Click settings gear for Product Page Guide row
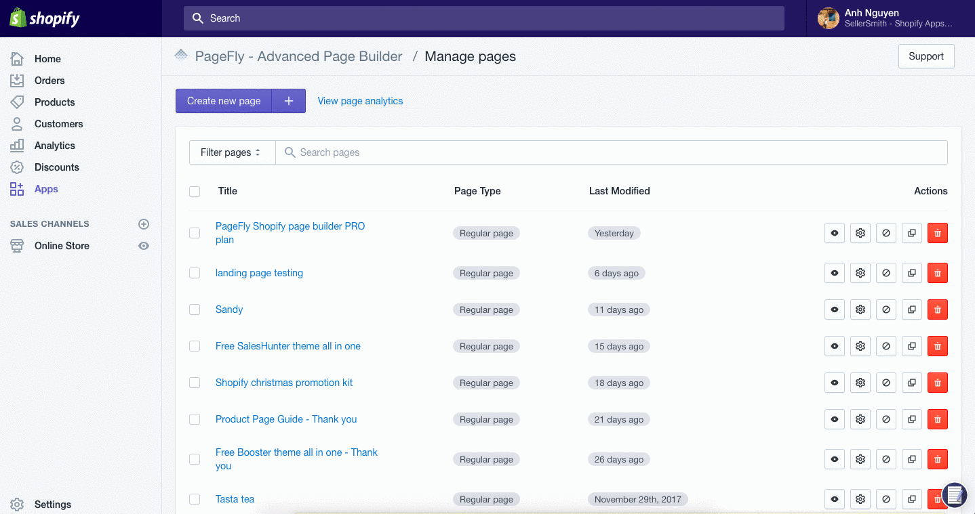The width and height of the screenshot is (975, 514). (860, 419)
